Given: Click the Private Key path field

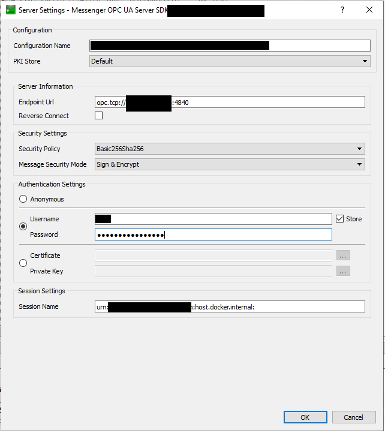Looking at the screenshot, I should [213, 271].
